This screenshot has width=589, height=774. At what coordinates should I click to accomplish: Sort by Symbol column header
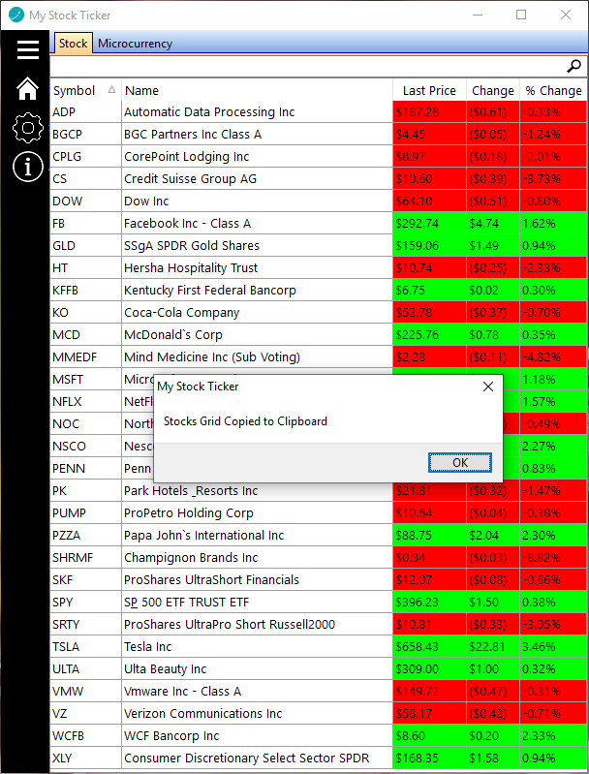tap(85, 90)
